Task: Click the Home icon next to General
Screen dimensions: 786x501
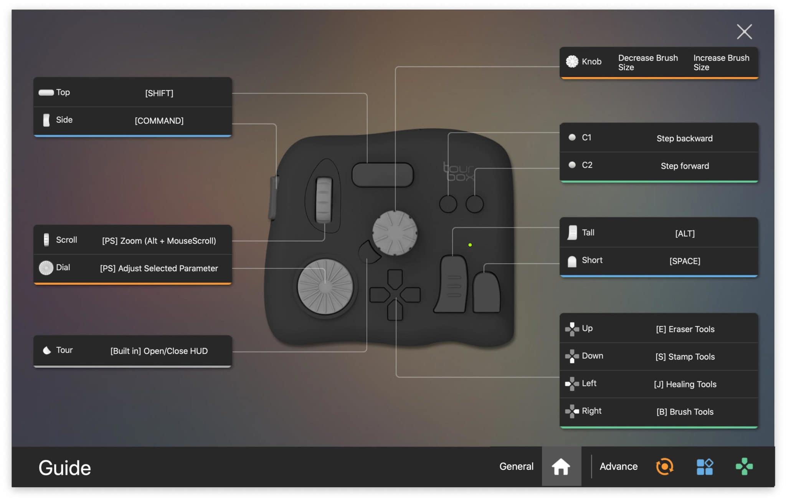Action: click(x=561, y=466)
